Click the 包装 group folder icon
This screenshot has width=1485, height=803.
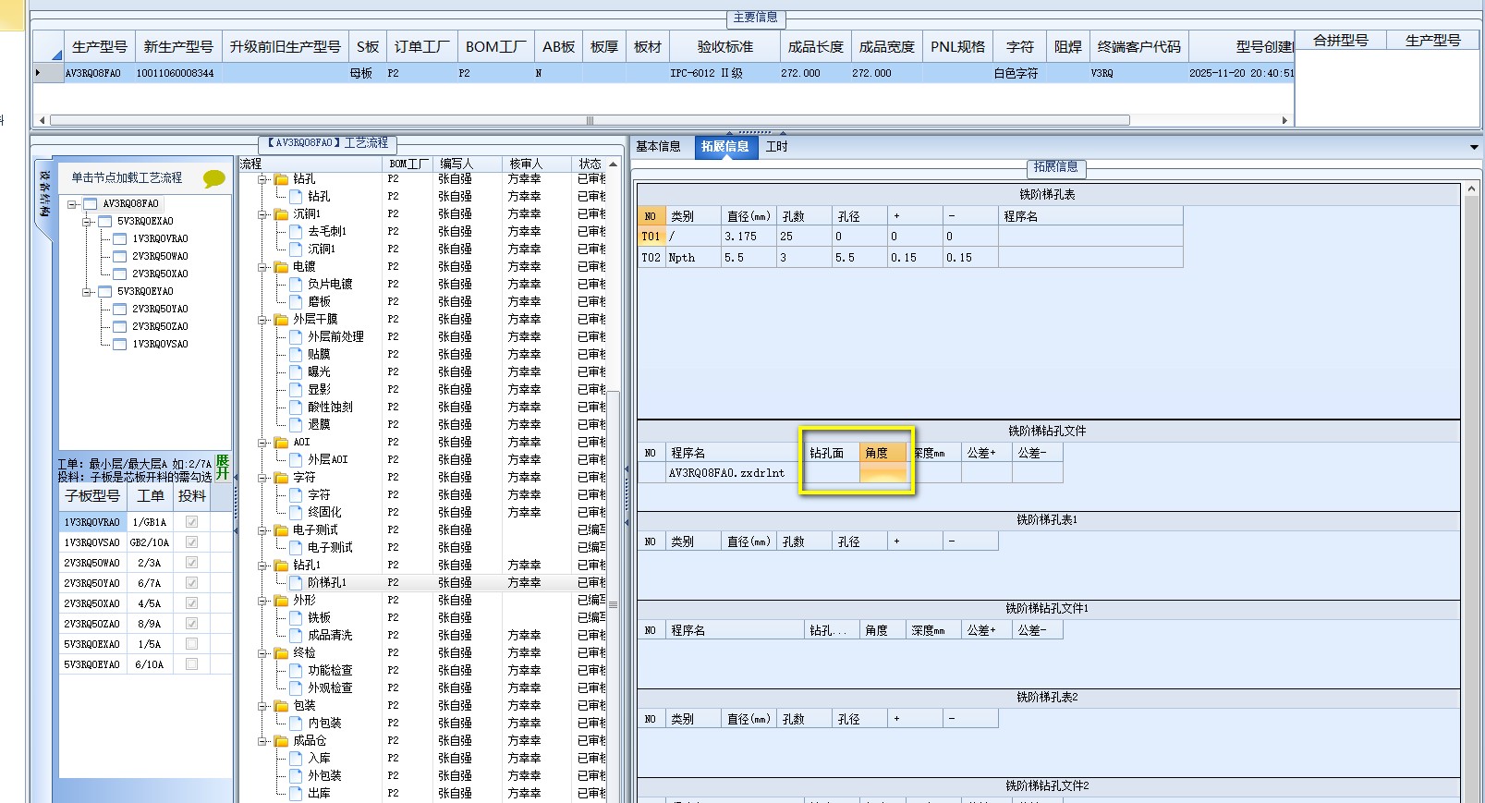pyautogui.click(x=281, y=706)
